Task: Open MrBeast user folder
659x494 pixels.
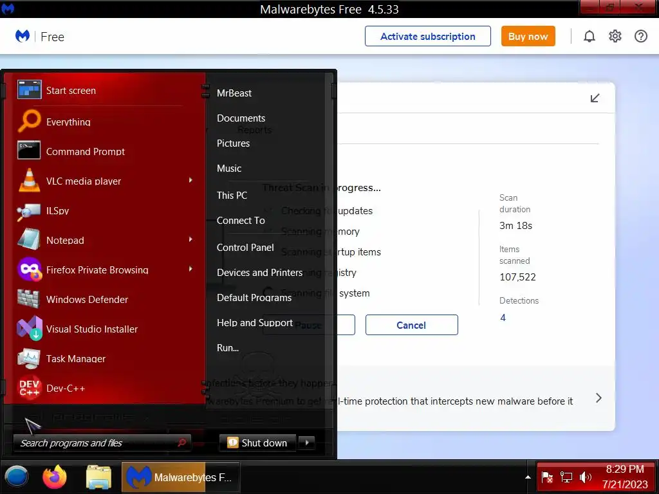Action: pos(234,93)
